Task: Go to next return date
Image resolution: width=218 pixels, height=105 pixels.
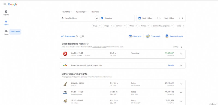Action: pyautogui.click(x=182, y=18)
